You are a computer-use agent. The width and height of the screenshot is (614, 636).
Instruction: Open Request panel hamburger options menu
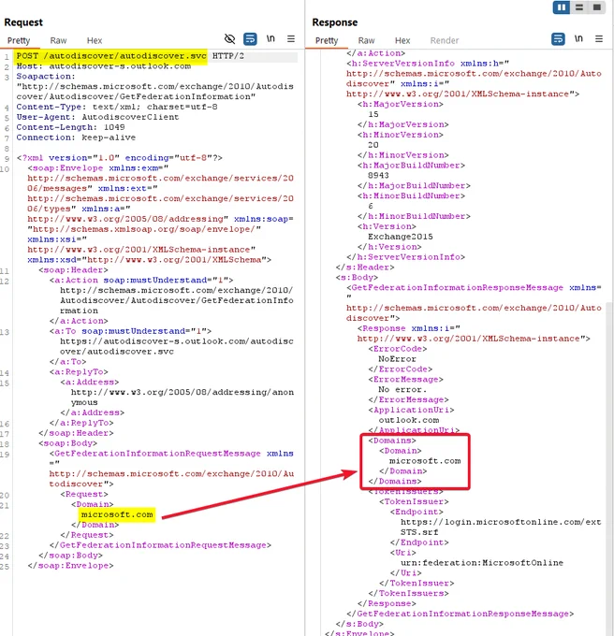(x=291, y=39)
